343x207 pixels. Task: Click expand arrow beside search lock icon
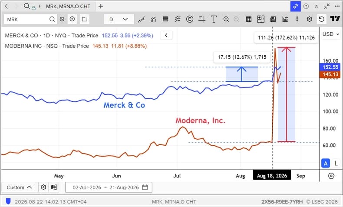(x=40, y=7)
